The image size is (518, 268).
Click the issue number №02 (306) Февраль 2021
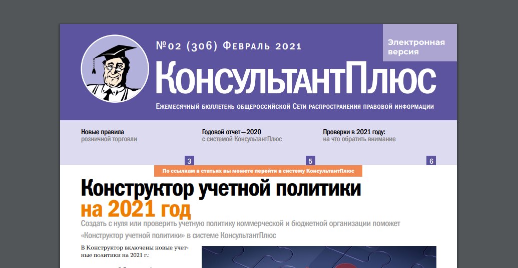229,46
